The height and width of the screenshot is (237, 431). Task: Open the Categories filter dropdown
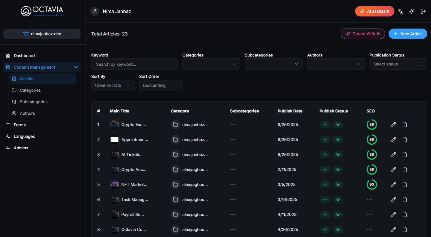pos(211,64)
